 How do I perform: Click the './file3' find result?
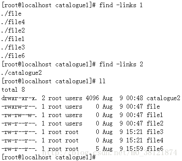(13, 47)
